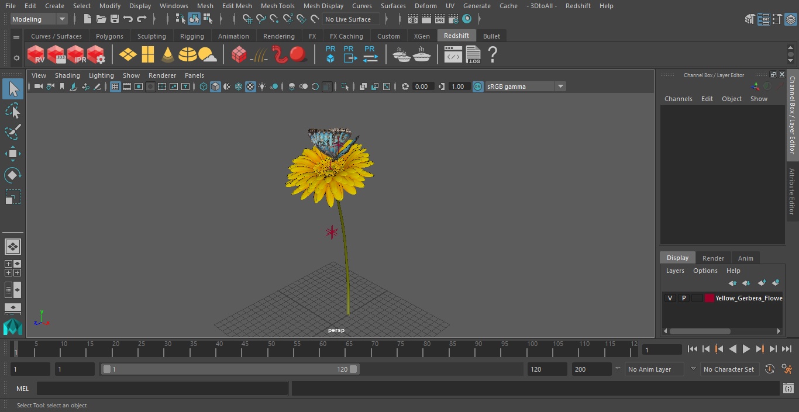Viewport: 799px width, 412px height.
Task: Play the animation forwards
Action: point(746,349)
